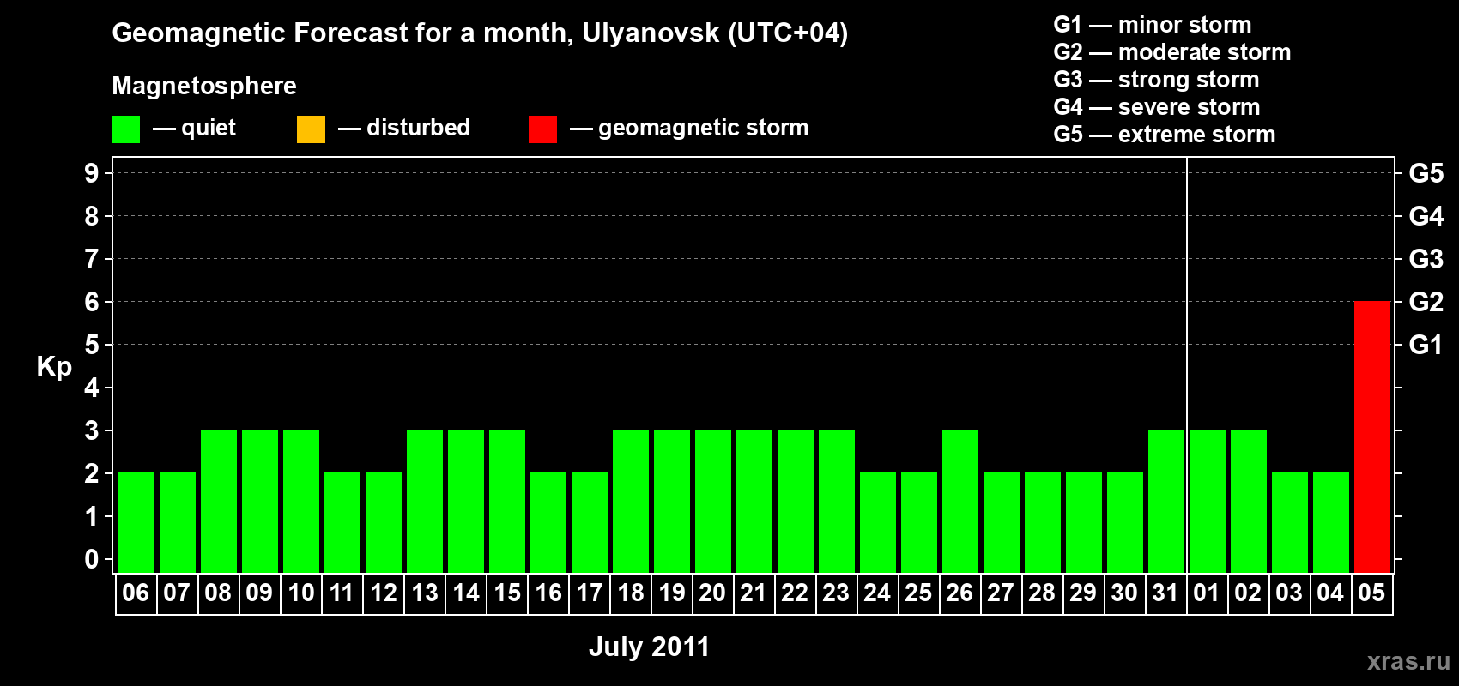The height and width of the screenshot is (686, 1459).
Task: Click date cell 01 on the x-axis
Action: [1207, 593]
